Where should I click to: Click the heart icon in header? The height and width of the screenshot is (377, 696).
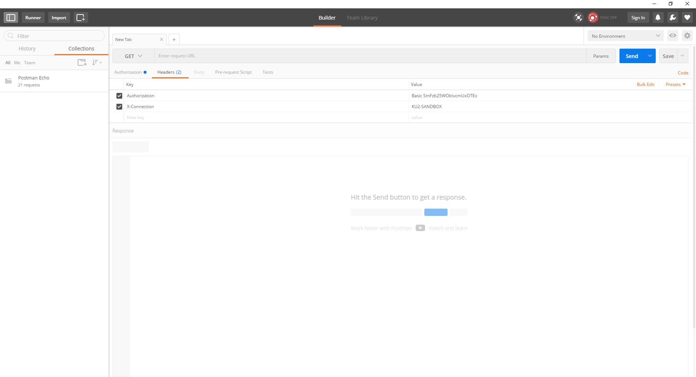687,17
